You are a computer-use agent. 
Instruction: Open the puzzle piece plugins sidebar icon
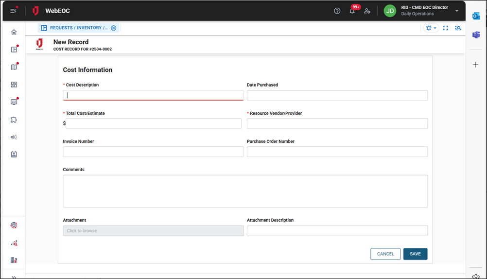(14, 120)
